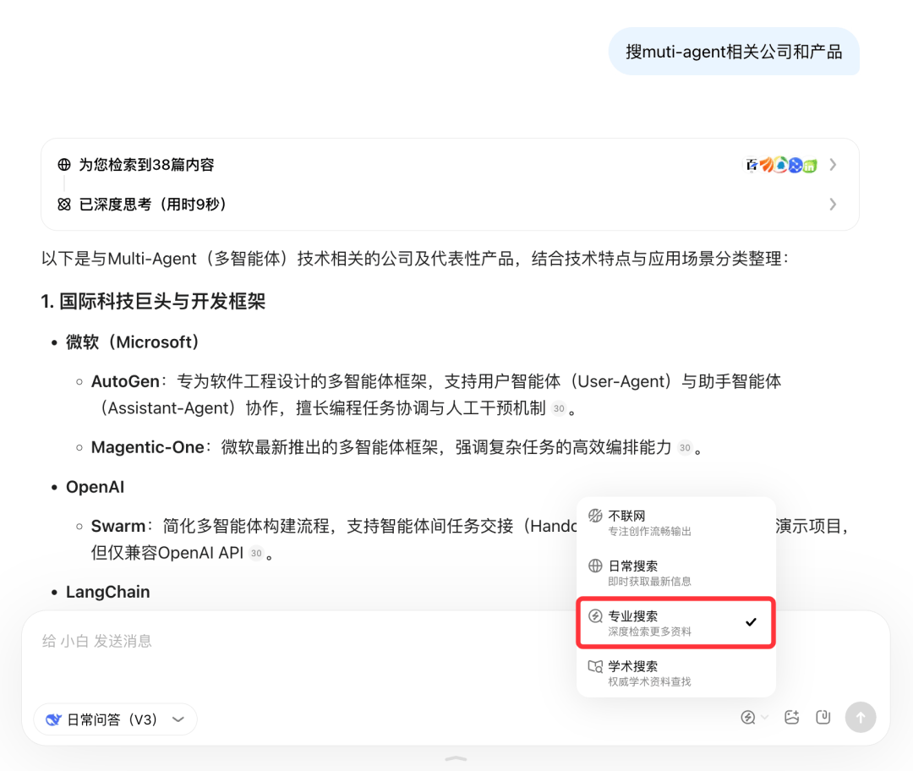Click the deep thinking atom icon
The image size is (913, 771).
click(64, 205)
